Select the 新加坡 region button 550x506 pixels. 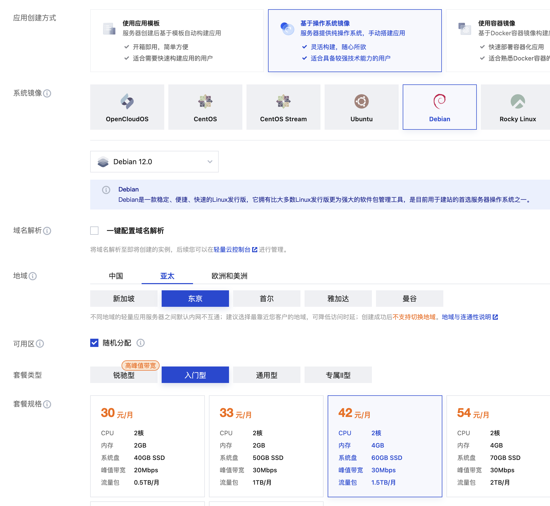tap(124, 299)
